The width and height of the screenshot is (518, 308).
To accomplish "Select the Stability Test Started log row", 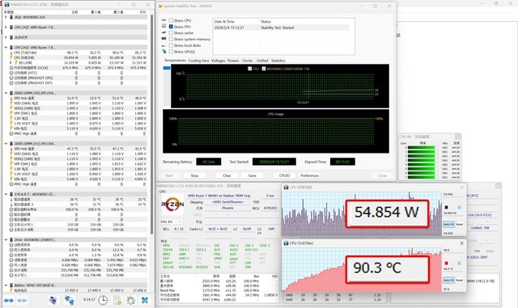I will tap(281, 27).
